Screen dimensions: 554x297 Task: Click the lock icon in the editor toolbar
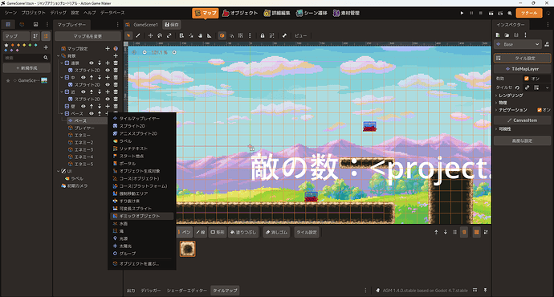(x=263, y=35)
